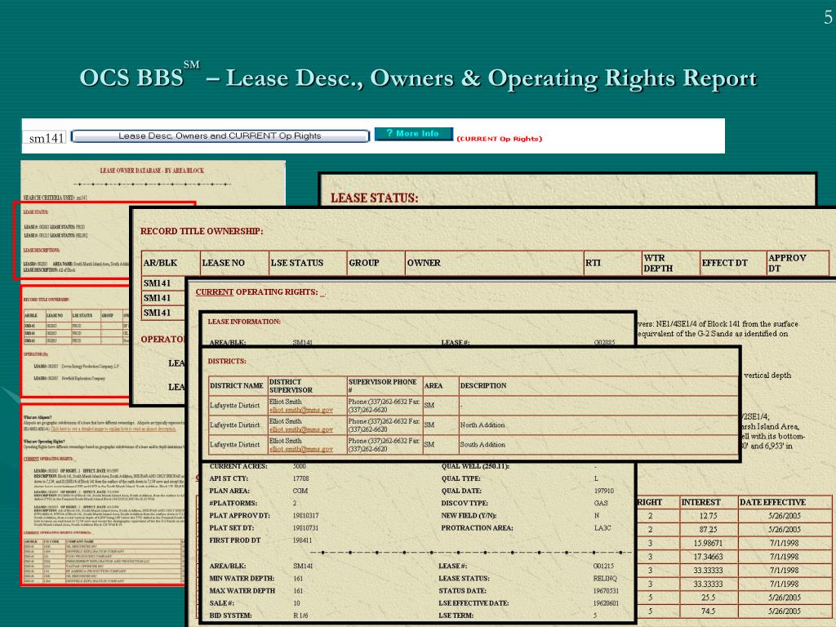Click the 'LSE TERM:' label

click(x=456, y=616)
